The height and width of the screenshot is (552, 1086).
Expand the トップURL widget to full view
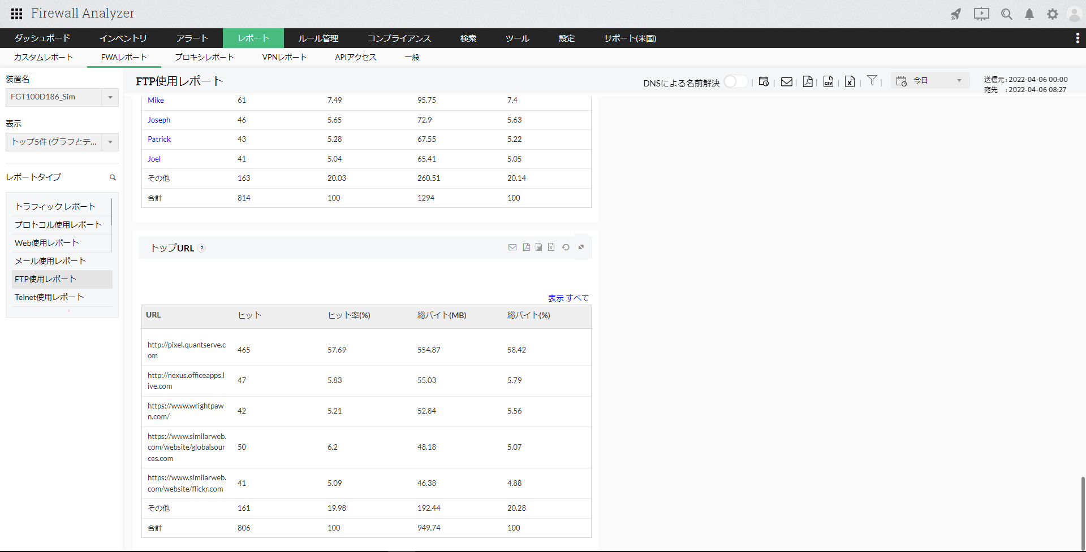tap(581, 247)
